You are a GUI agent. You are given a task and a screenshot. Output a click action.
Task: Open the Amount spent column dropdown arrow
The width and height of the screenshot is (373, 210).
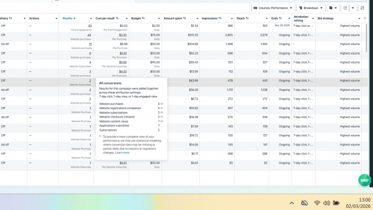(197, 18)
